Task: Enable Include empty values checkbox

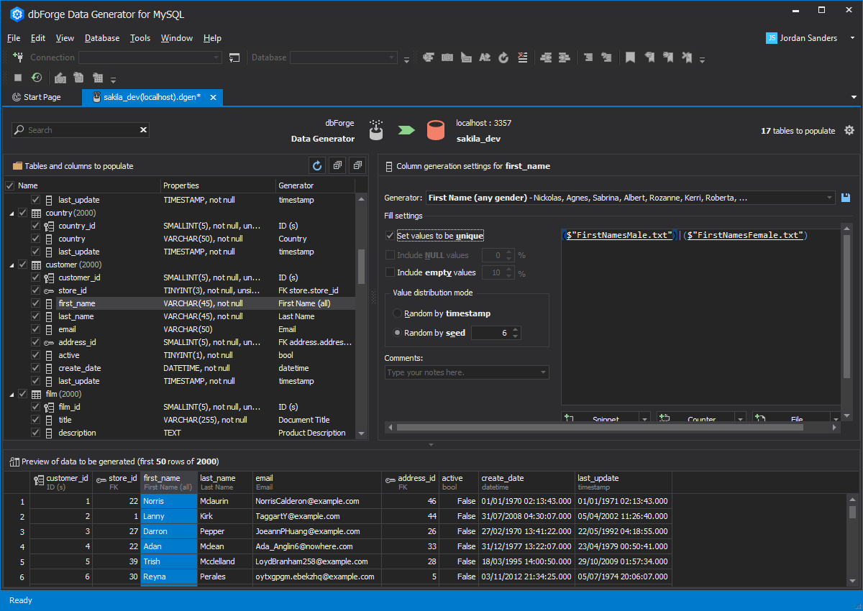Action: (391, 272)
